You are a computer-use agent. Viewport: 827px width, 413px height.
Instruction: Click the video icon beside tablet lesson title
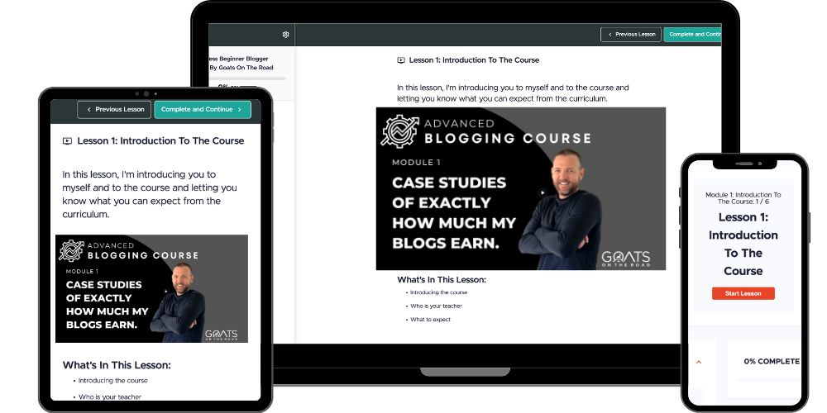pos(67,141)
